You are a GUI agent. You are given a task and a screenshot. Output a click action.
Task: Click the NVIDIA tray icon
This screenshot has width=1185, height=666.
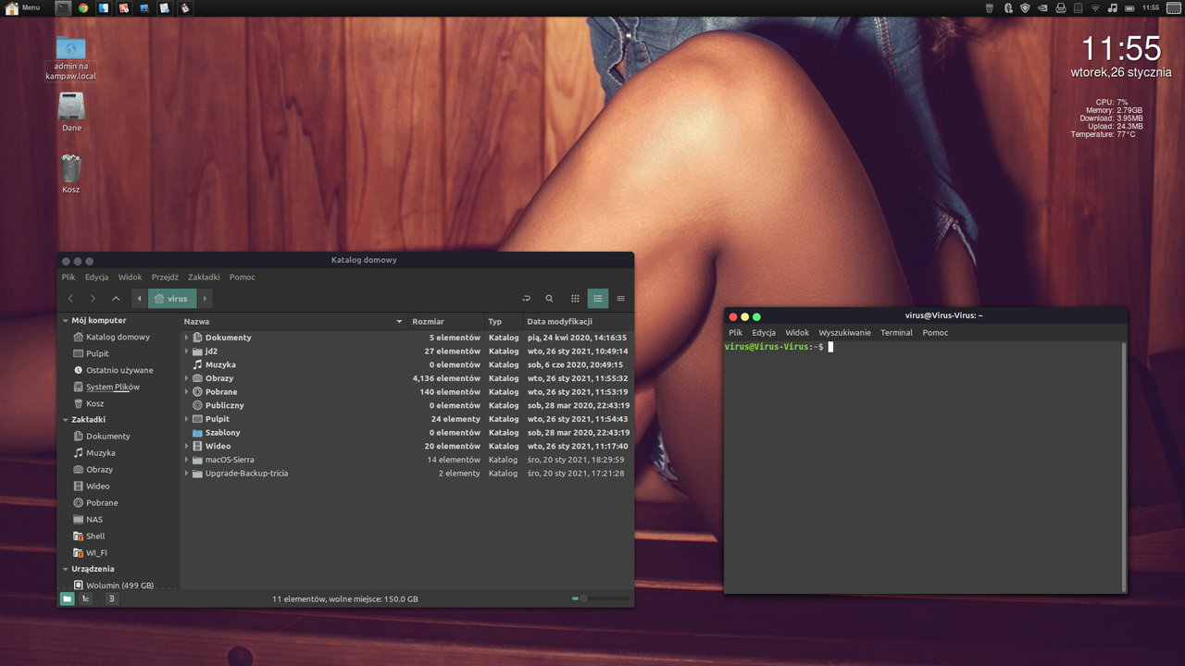pyautogui.click(x=1042, y=8)
